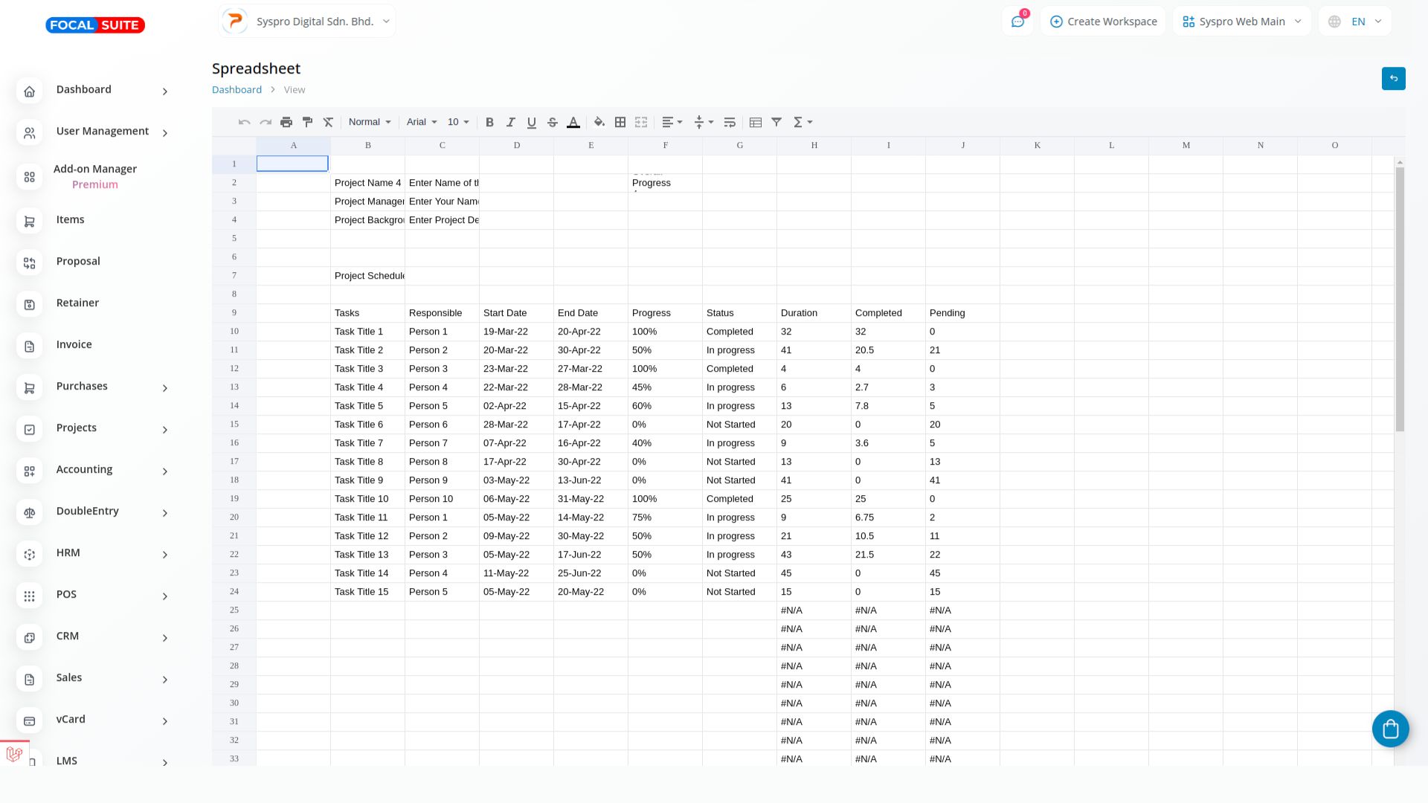Click the print icon in spreadsheet toolbar
Viewport: 1428px width, 803px height.
point(286,123)
